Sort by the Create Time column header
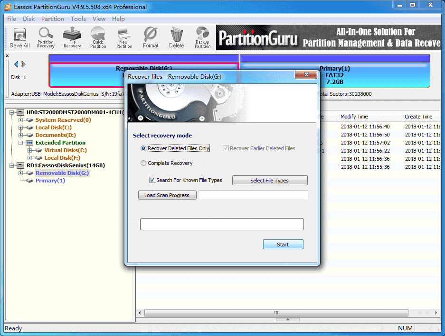Viewport: 445px width, 336px height. [x=421, y=117]
